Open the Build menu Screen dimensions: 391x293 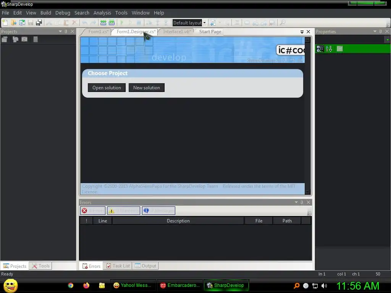tap(46, 13)
